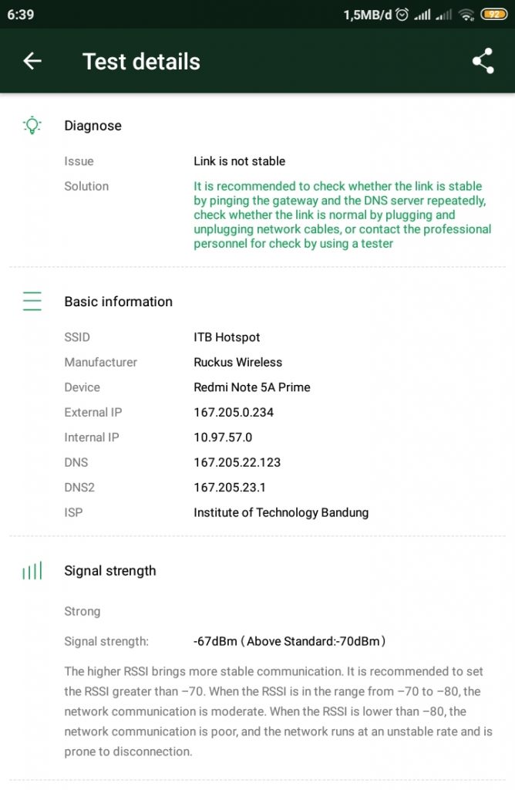Tap the battery indicator in status bar

pyautogui.click(x=494, y=15)
